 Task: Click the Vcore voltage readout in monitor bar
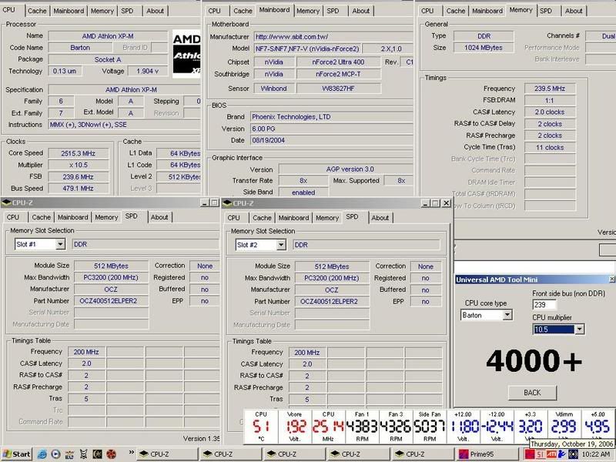[296, 427]
